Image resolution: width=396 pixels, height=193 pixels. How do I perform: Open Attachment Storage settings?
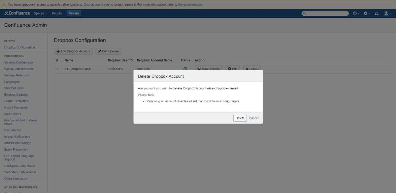[18, 143]
